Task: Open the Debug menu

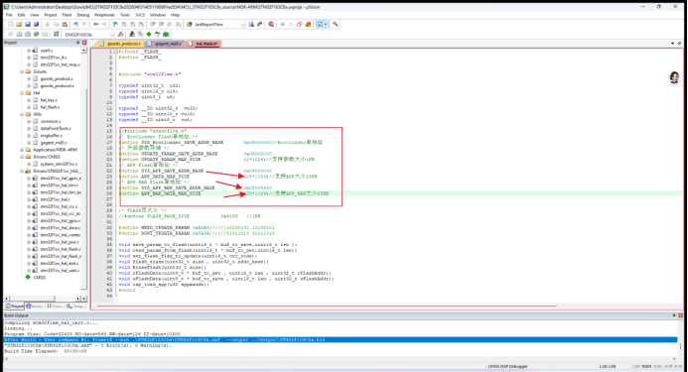Action: point(83,15)
